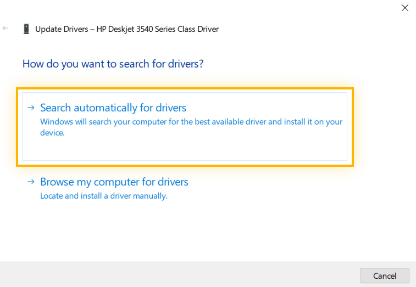This screenshot has width=416, height=287.
Task: Click 'Locate and install a driver manually' text
Action: tap(104, 196)
